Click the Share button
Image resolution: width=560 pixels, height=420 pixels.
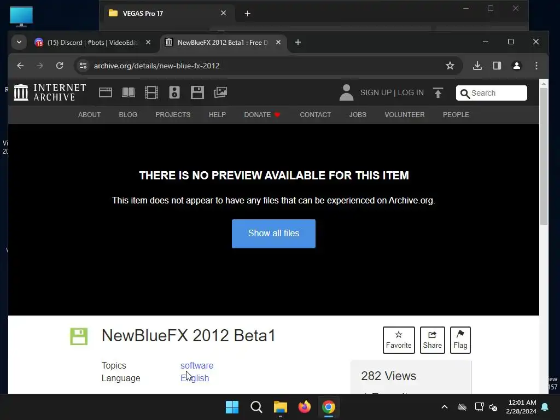[432, 340]
